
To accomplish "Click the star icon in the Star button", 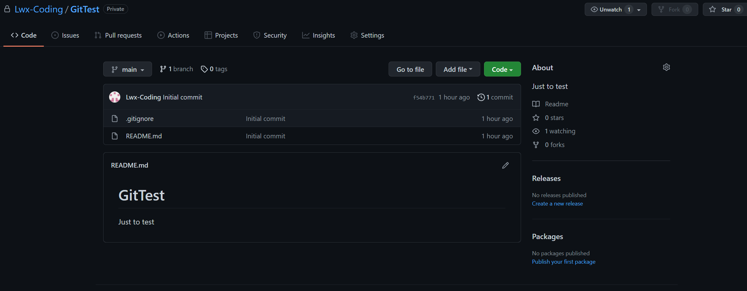I will (712, 9).
